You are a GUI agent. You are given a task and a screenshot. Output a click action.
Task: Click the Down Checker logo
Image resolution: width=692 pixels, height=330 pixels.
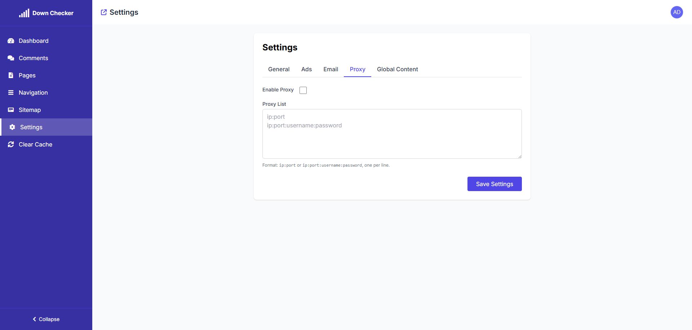[46, 13]
